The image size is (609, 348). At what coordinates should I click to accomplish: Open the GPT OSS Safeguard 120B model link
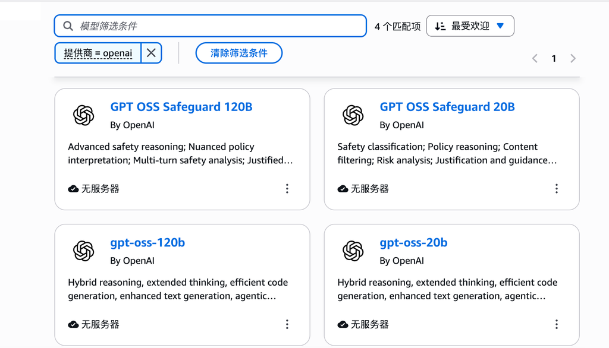click(181, 107)
